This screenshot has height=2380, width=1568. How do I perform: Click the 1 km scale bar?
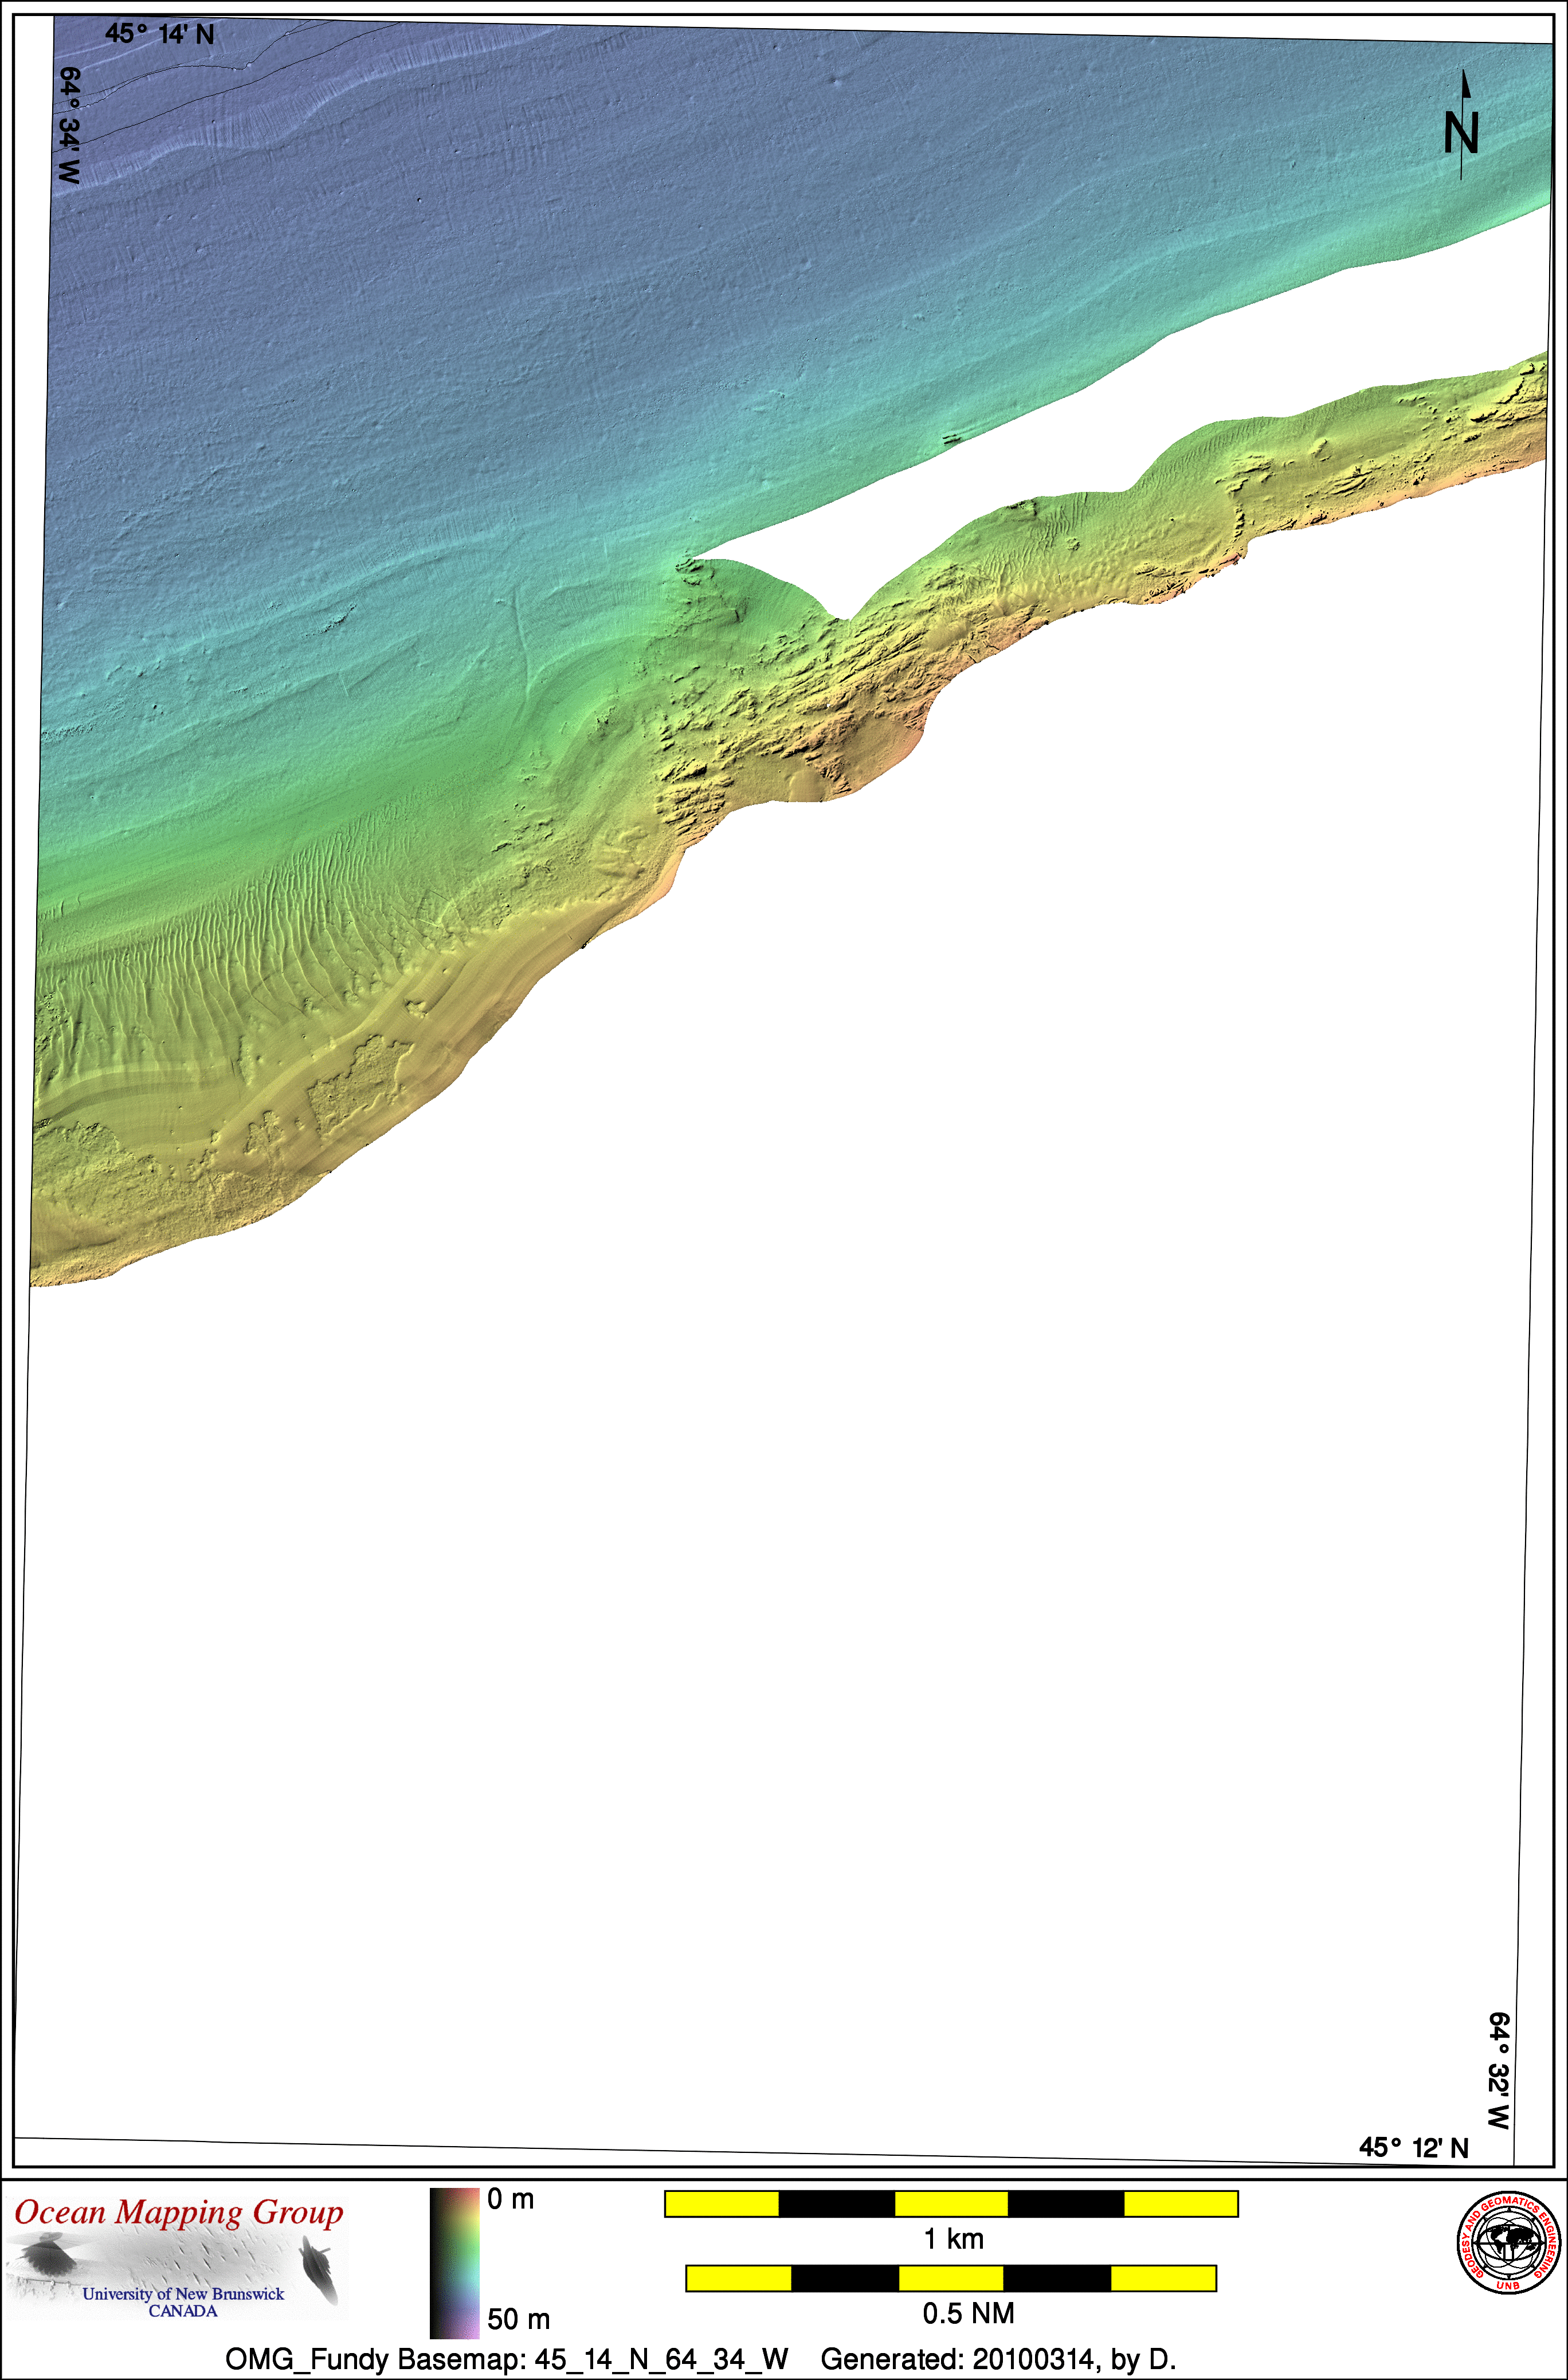pos(951,2204)
